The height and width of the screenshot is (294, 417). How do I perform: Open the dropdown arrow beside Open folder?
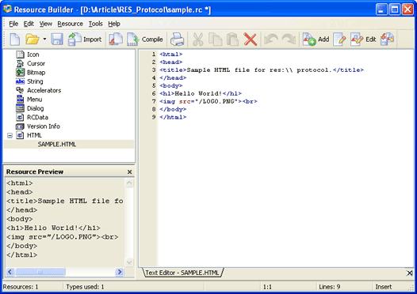click(x=44, y=39)
